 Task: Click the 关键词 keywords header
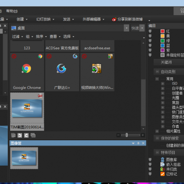pos(166,62)
